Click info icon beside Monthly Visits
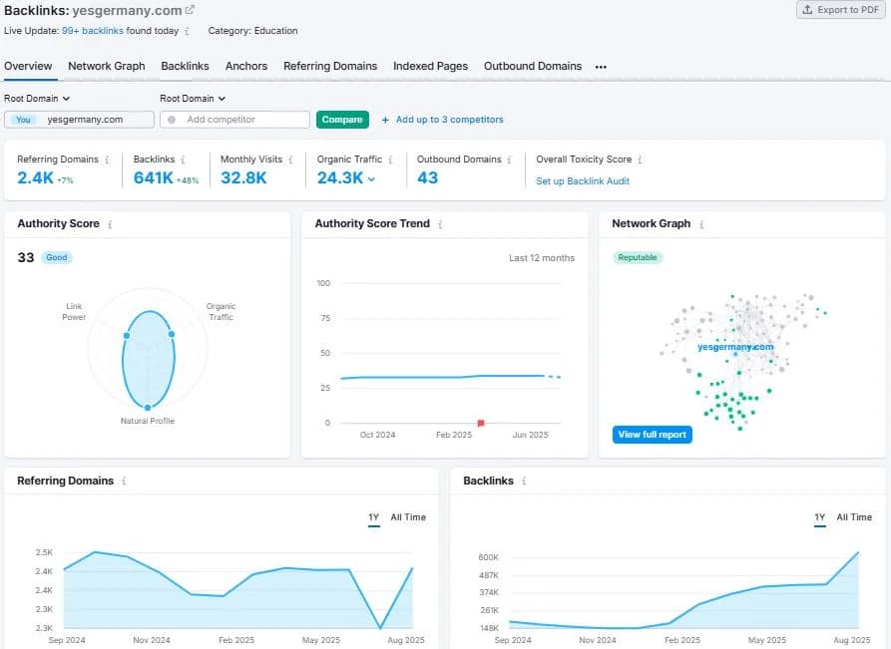Viewport: 891px width, 649px height. tap(290, 160)
